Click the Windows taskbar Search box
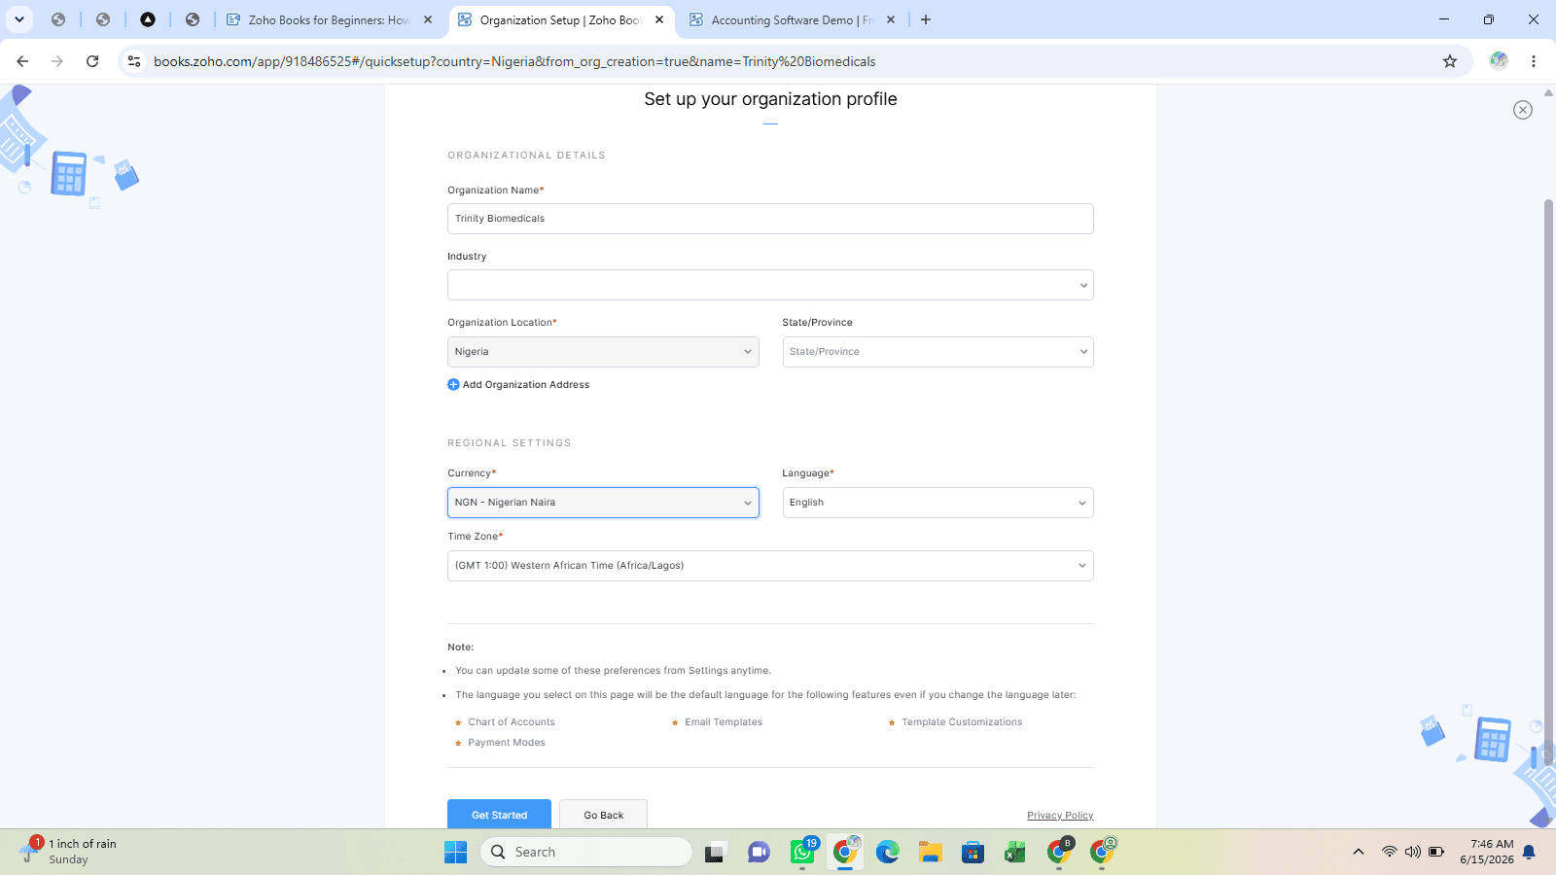 [586, 852]
